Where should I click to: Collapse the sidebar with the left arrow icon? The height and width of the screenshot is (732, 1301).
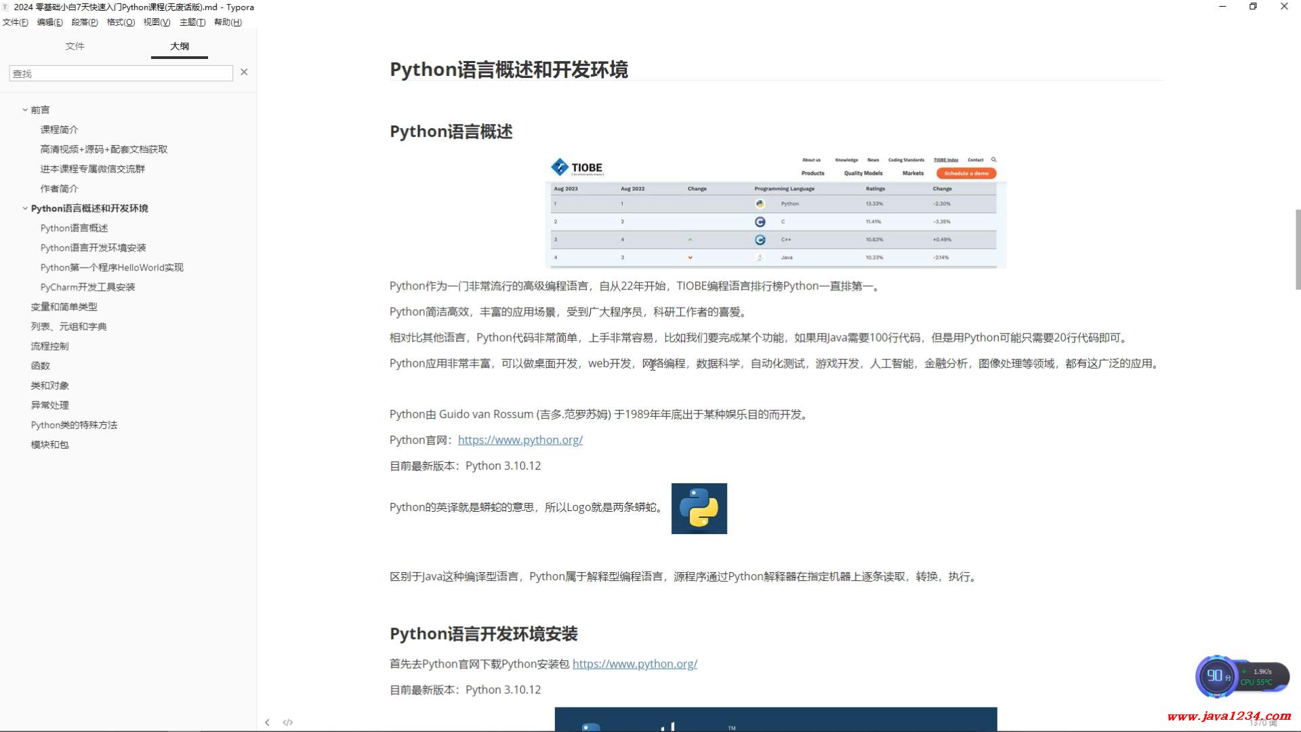click(267, 723)
